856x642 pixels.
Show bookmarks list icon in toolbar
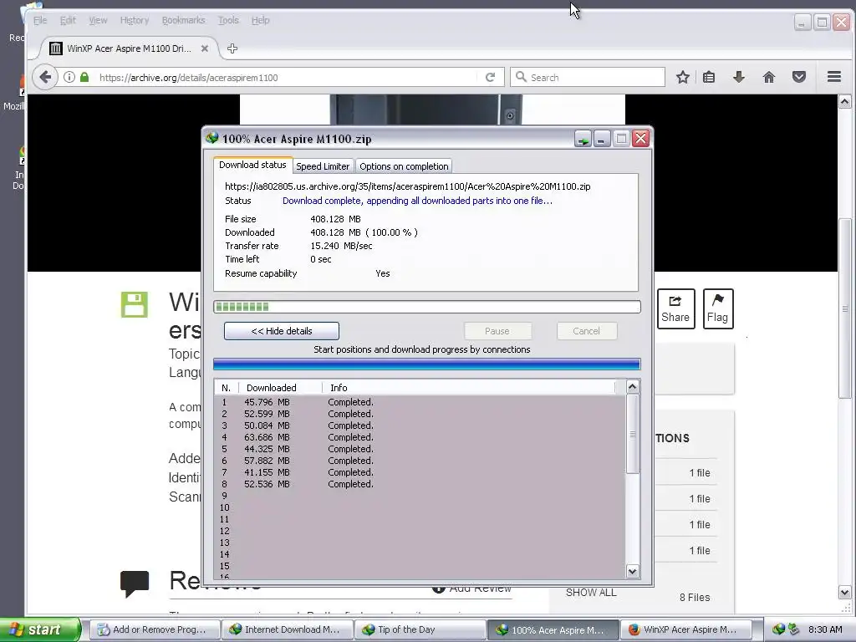[709, 77]
